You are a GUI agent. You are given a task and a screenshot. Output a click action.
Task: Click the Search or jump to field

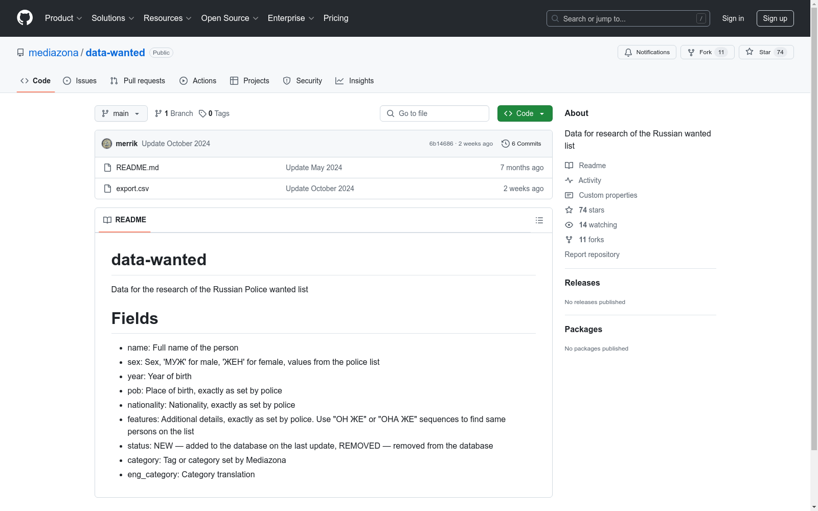click(x=628, y=18)
